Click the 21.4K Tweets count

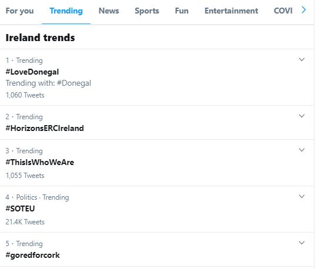click(25, 222)
